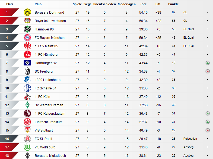Open the 1899 Hoffenheim club link
This screenshot has width=213, height=159.
[47, 80]
